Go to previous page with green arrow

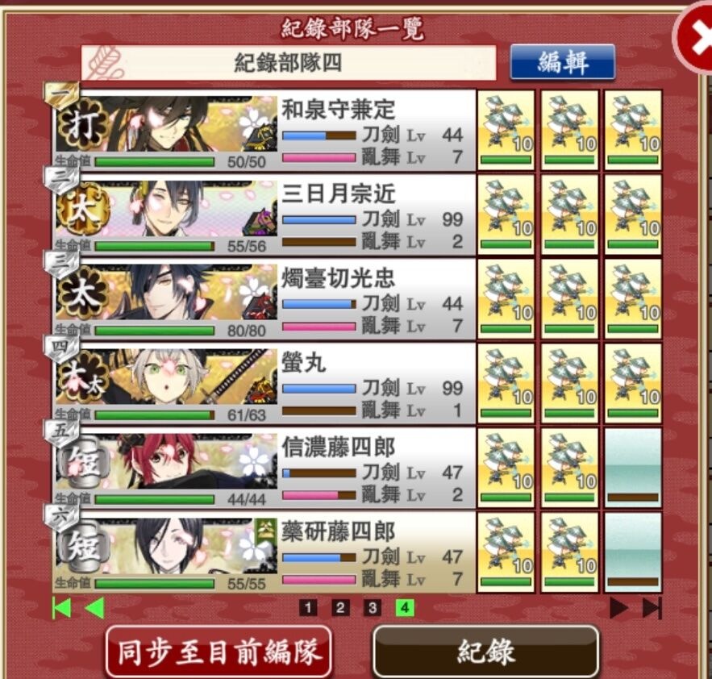pos(95,608)
